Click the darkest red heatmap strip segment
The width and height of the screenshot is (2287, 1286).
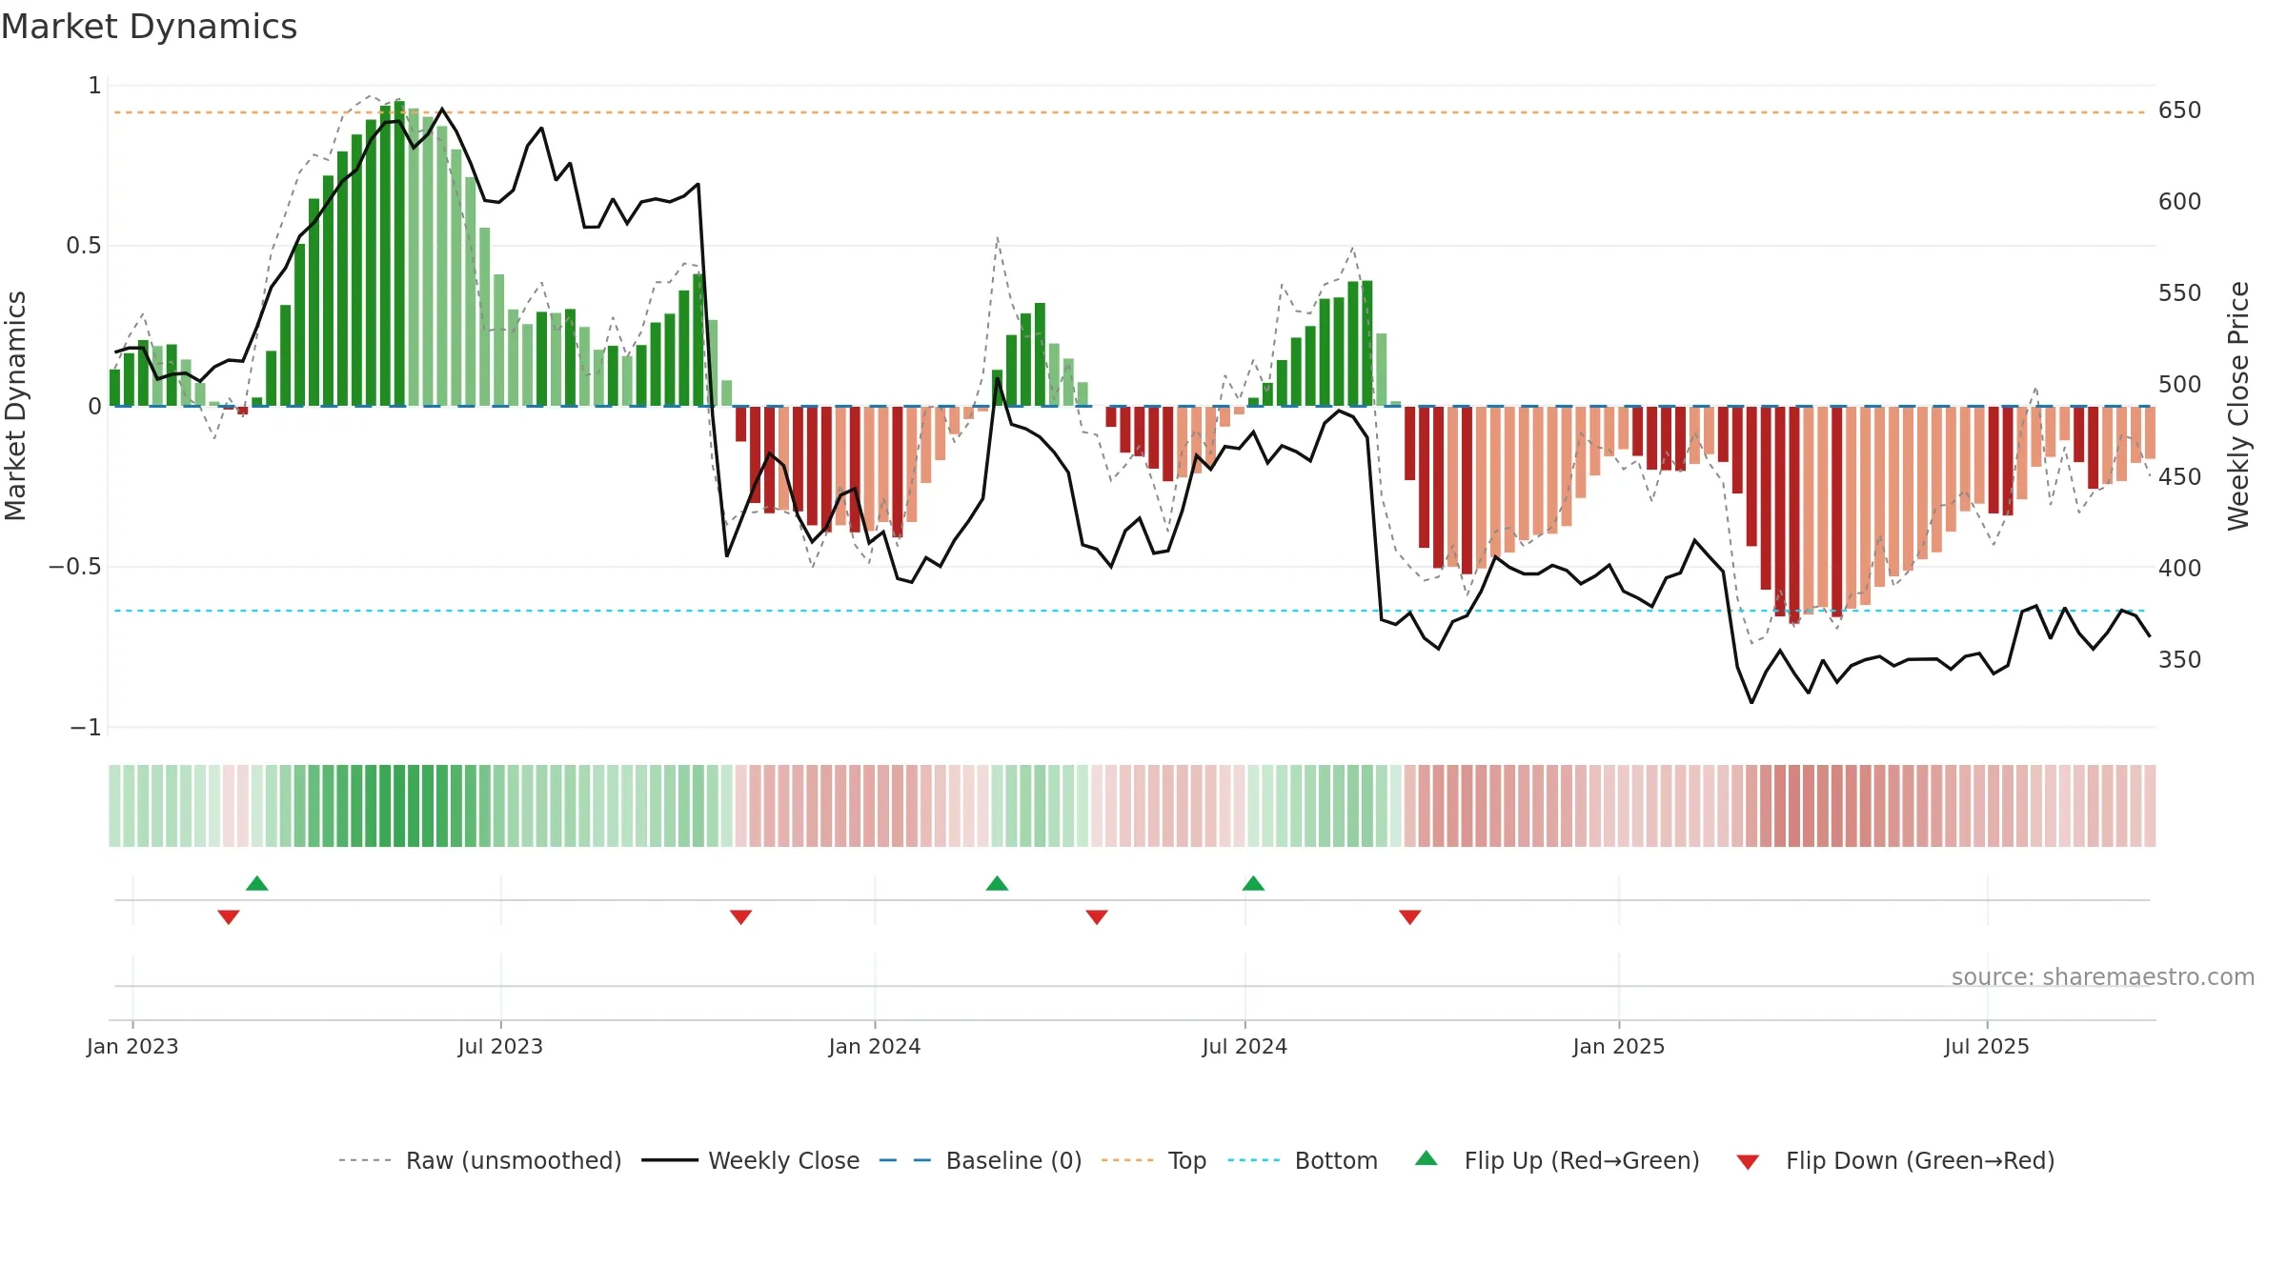[x=1794, y=806]
